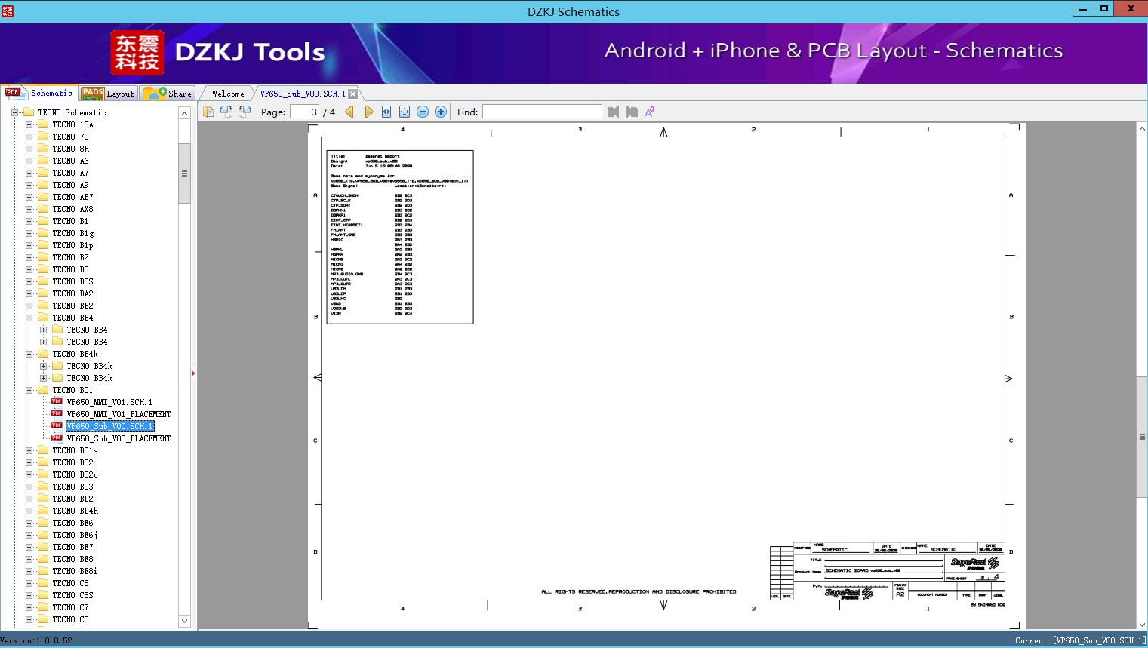Click the app icon in the title bar
Screen dimensions: 1148x648
[7, 10]
